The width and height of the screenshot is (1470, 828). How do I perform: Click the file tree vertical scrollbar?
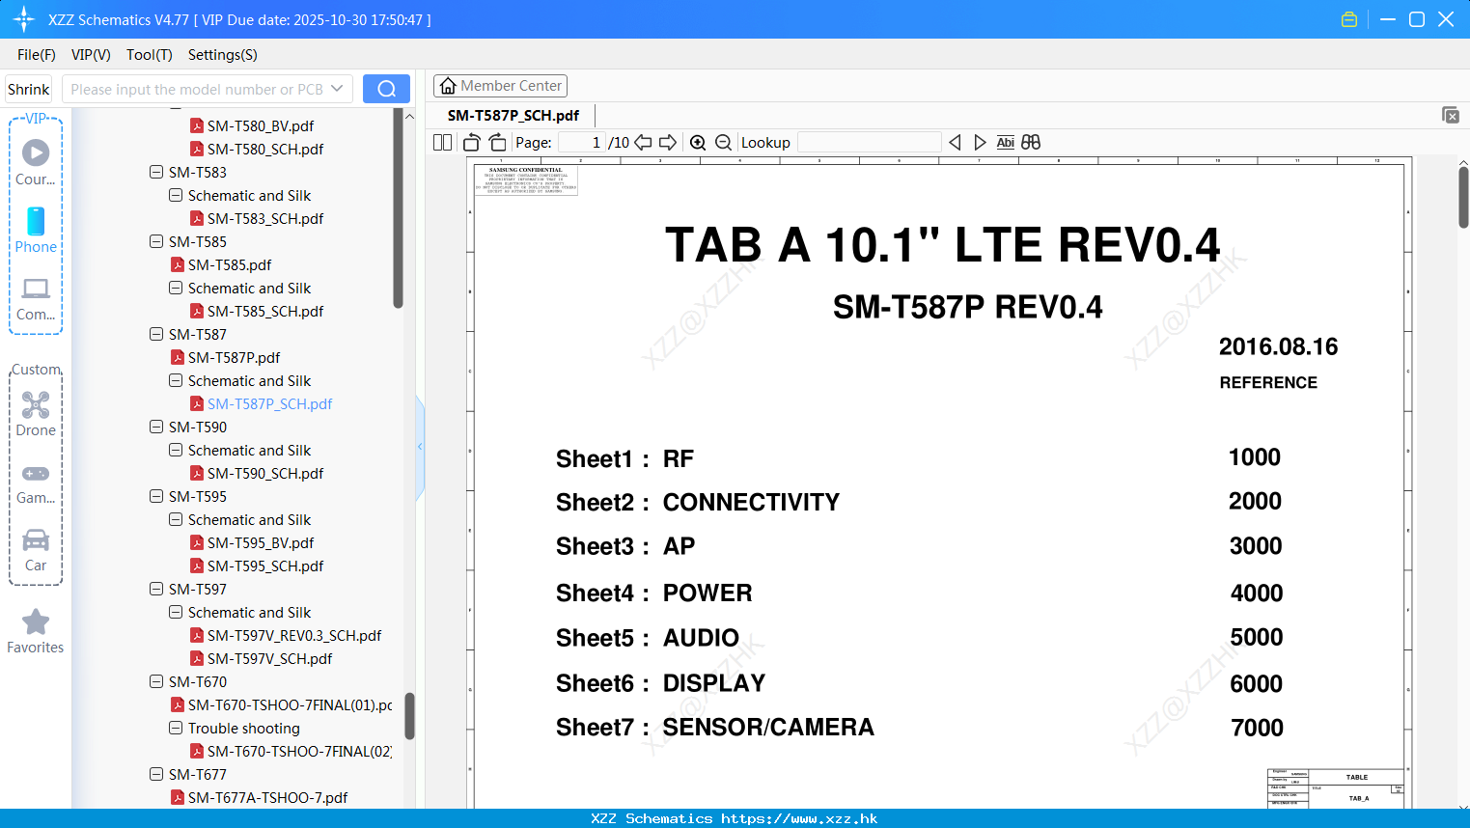pyautogui.click(x=398, y=207)
